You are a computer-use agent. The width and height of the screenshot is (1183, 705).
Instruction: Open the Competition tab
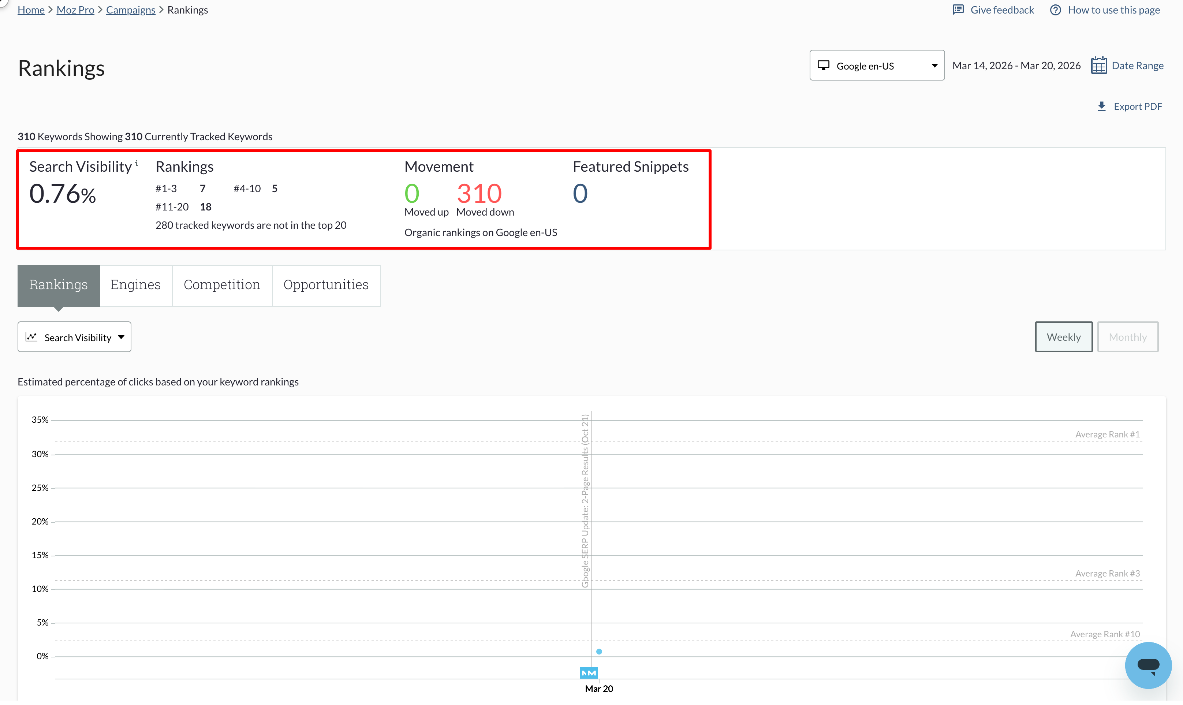[222, 284]
